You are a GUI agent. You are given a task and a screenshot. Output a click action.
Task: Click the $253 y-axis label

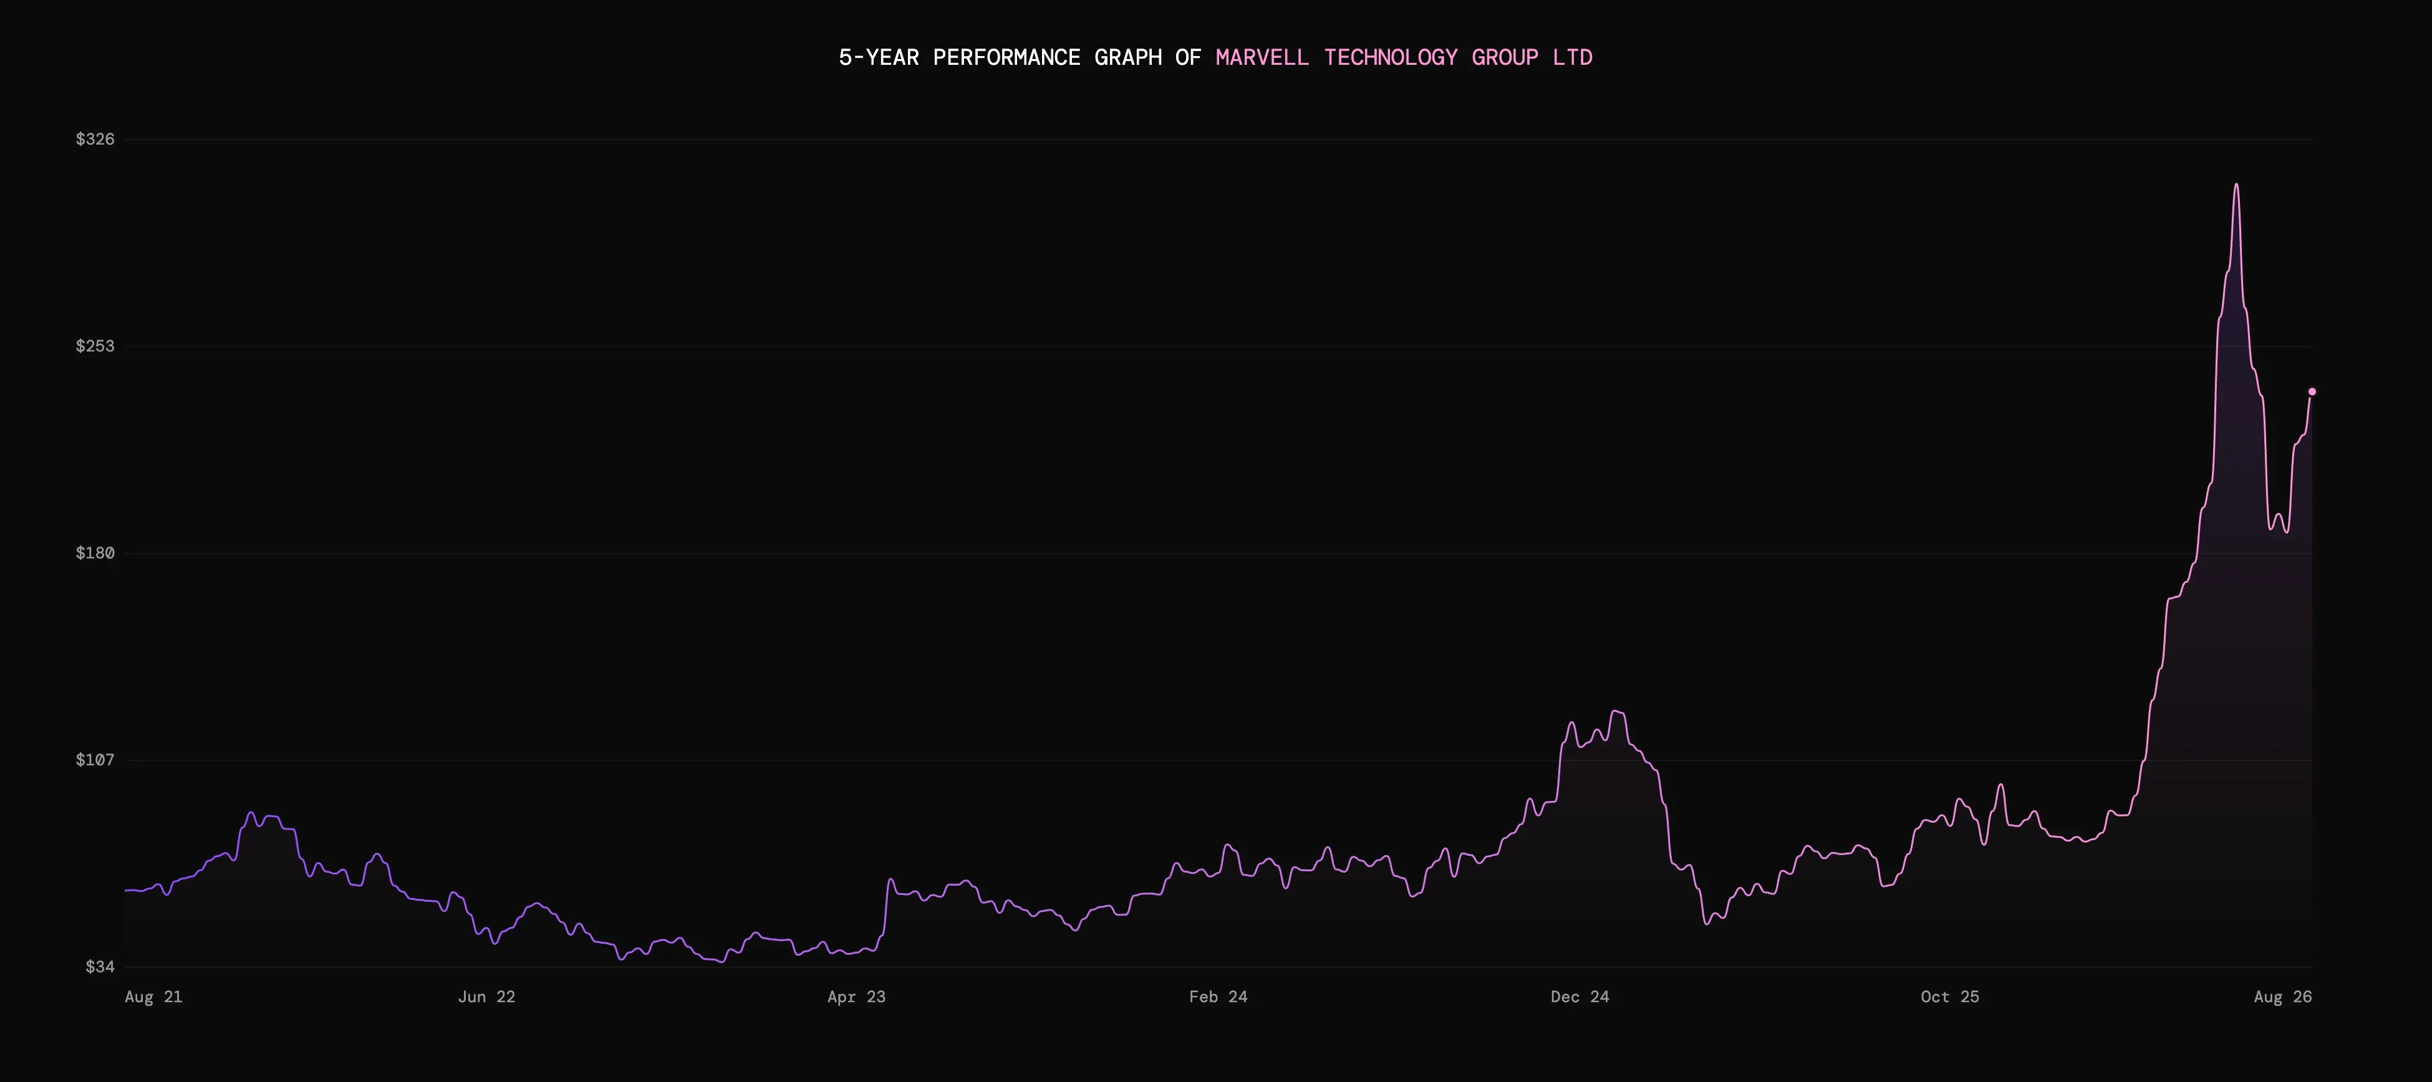95,346
